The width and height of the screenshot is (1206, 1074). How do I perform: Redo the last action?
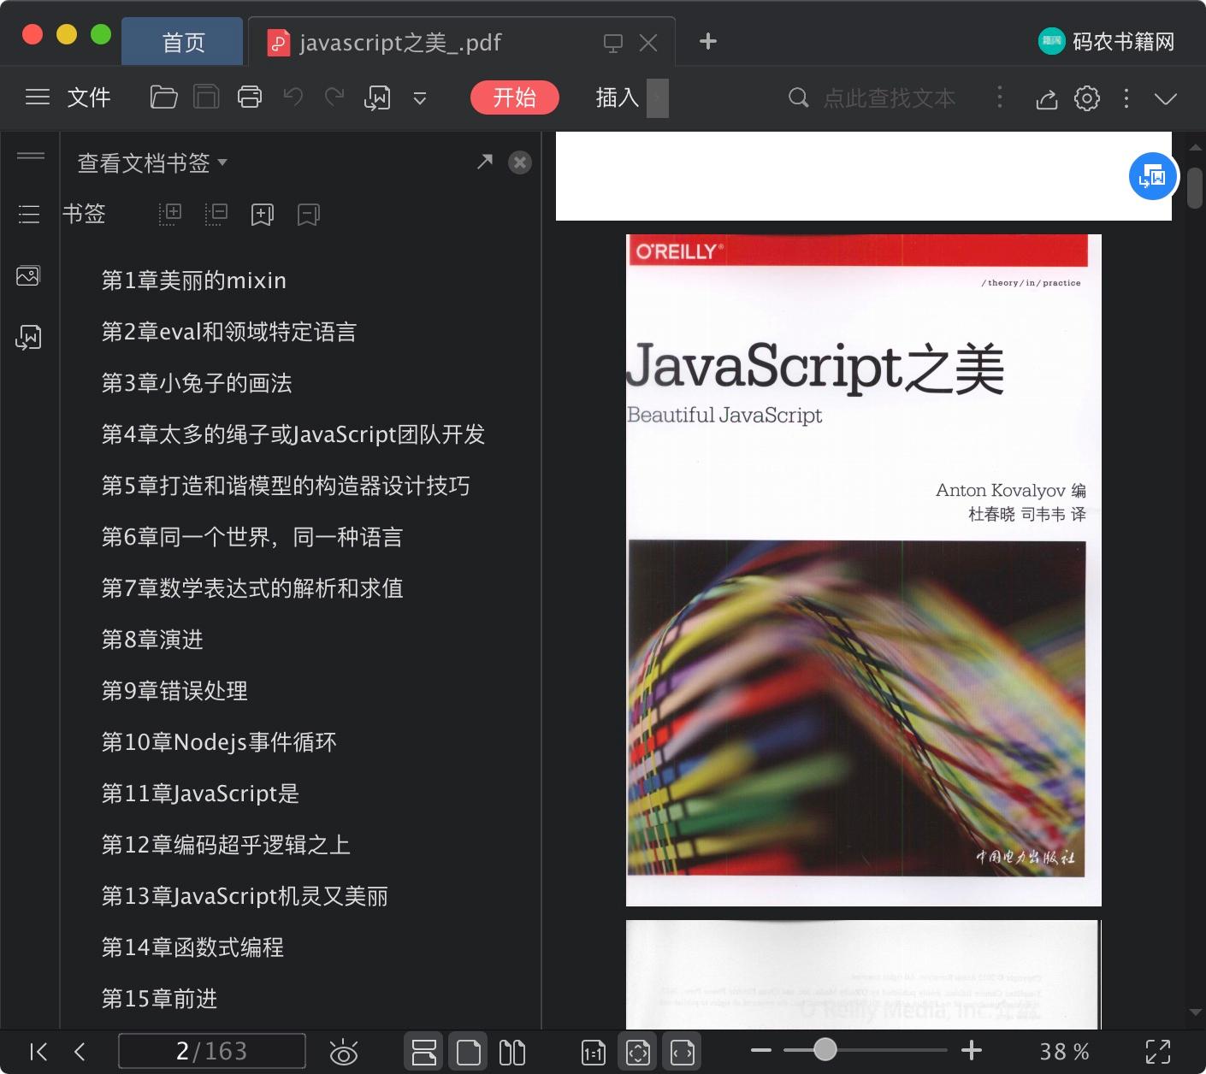[334, 97]
